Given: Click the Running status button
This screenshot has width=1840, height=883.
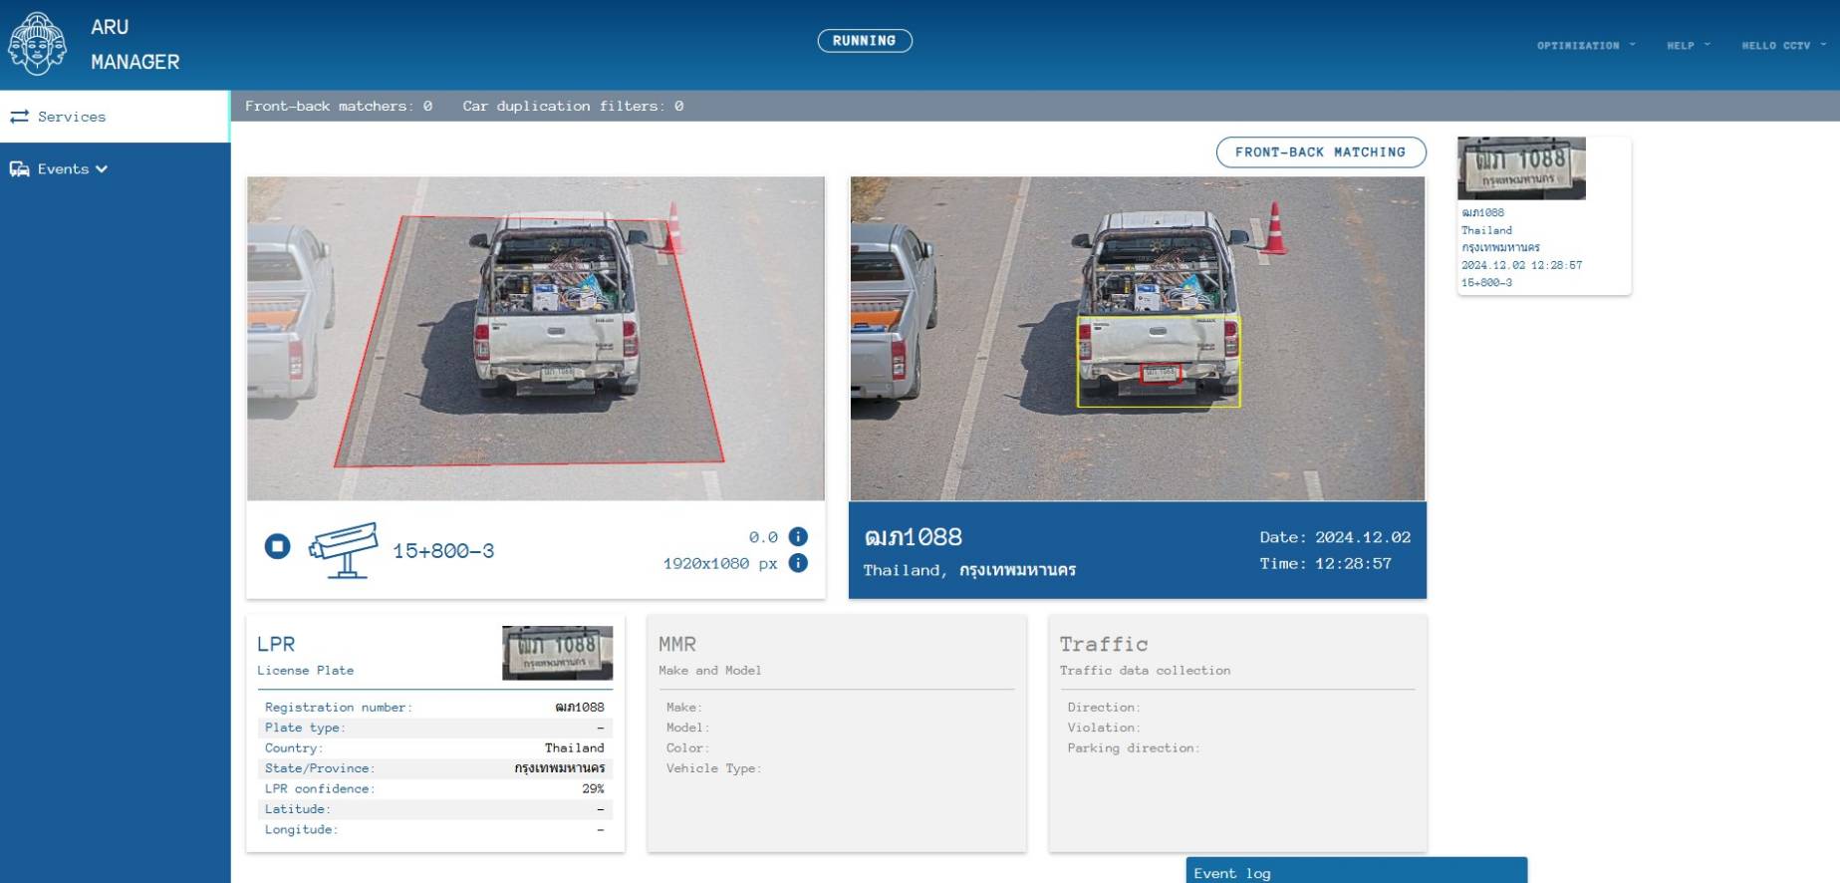Looking at the screenshot, I should tap(864, 41).
